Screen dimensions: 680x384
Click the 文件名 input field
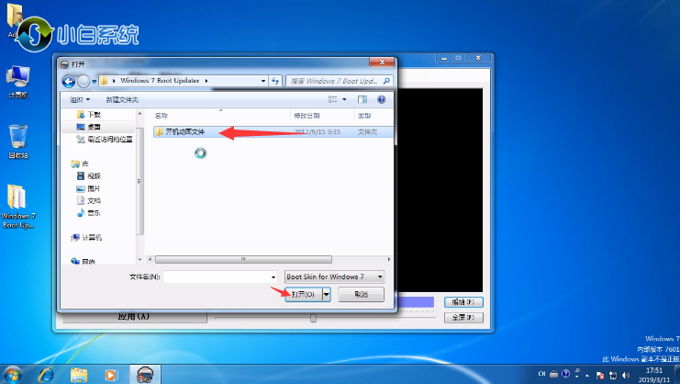(217, 277)
